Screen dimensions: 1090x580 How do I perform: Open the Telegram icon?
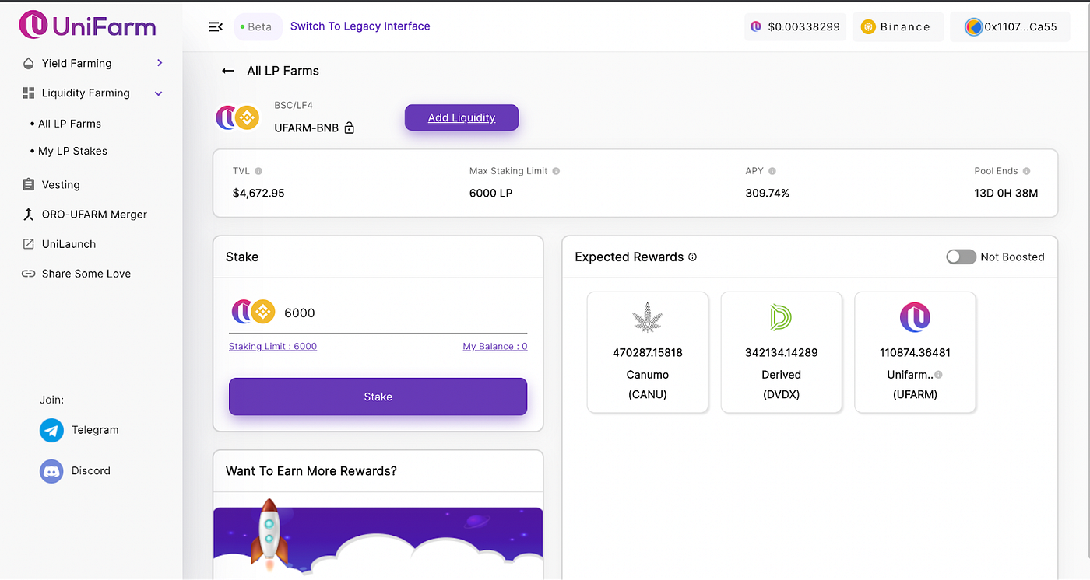coord(51,430)
